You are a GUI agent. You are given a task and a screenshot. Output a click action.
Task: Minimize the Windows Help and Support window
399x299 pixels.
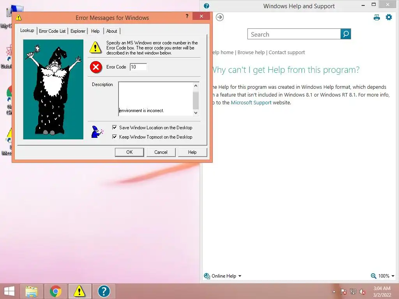coord(363,5)
